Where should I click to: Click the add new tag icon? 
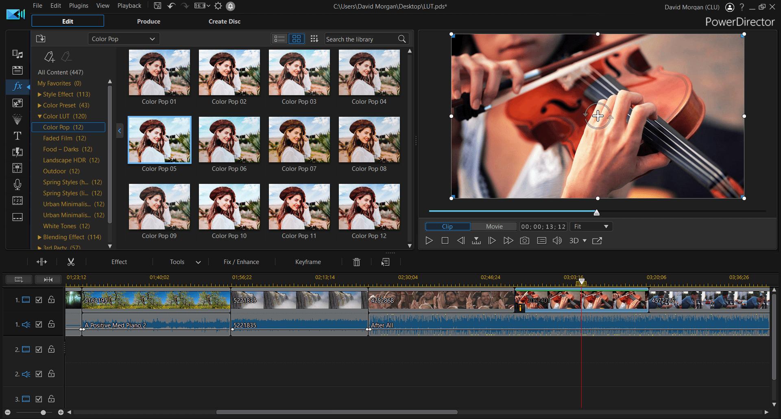pyautogui.click(x=49, y=57)
